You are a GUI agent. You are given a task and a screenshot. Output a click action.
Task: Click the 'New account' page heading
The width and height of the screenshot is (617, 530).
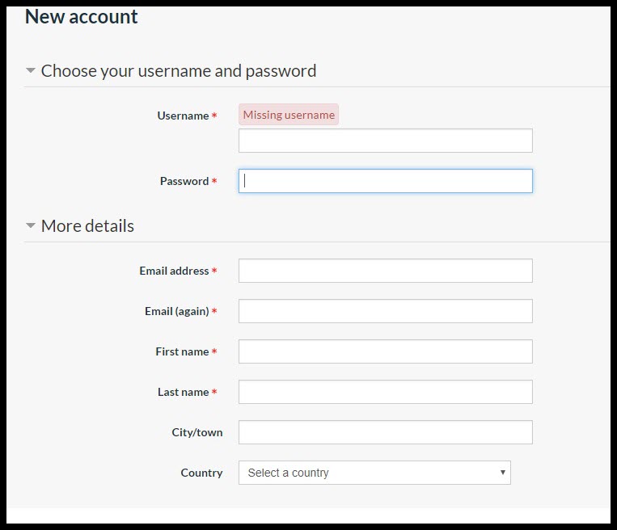pos(82,16)
